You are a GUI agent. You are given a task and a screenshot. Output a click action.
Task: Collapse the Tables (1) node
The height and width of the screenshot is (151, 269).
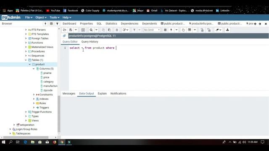pyautogui.click(x=26, y=60)
